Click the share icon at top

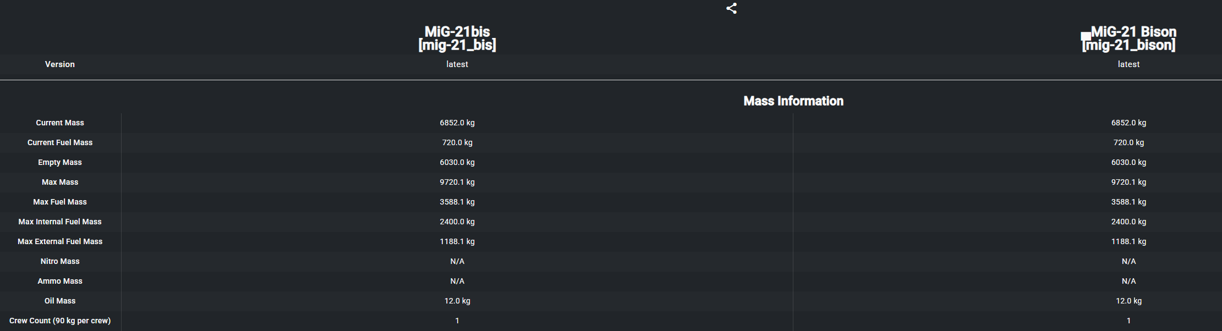731,8
